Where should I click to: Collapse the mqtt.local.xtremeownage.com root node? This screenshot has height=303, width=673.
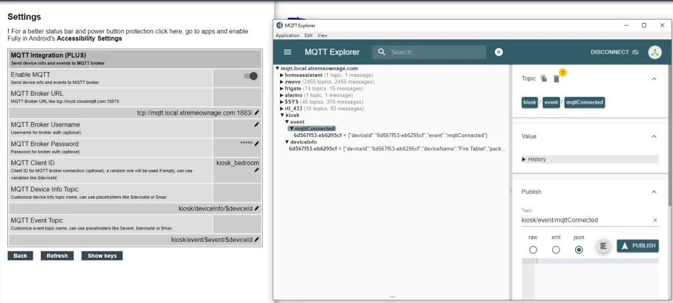pos(278,69)
